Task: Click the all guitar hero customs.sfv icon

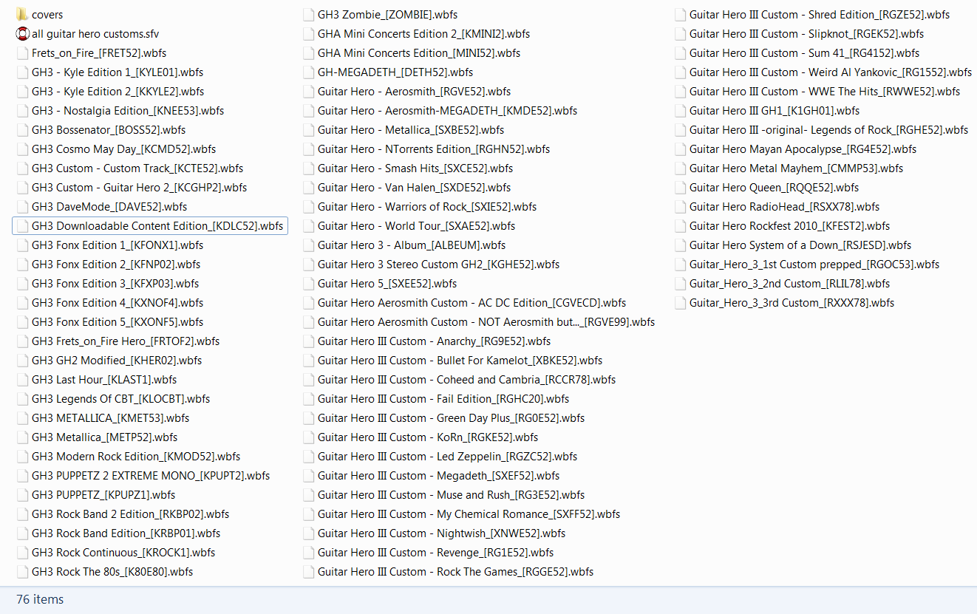Action: [22, 34]
